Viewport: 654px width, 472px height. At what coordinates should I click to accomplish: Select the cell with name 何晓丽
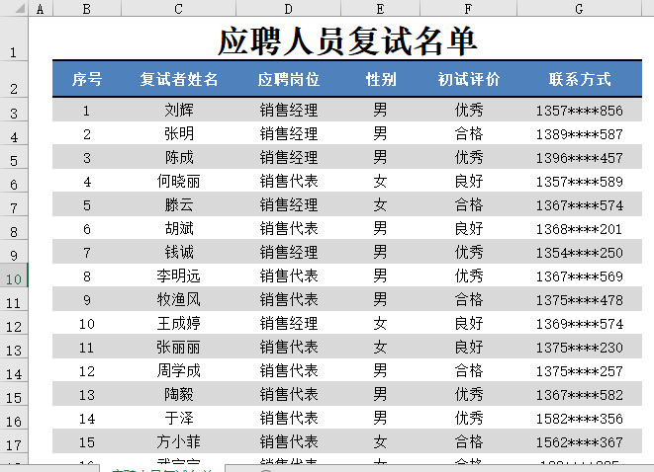pos(178,182)
